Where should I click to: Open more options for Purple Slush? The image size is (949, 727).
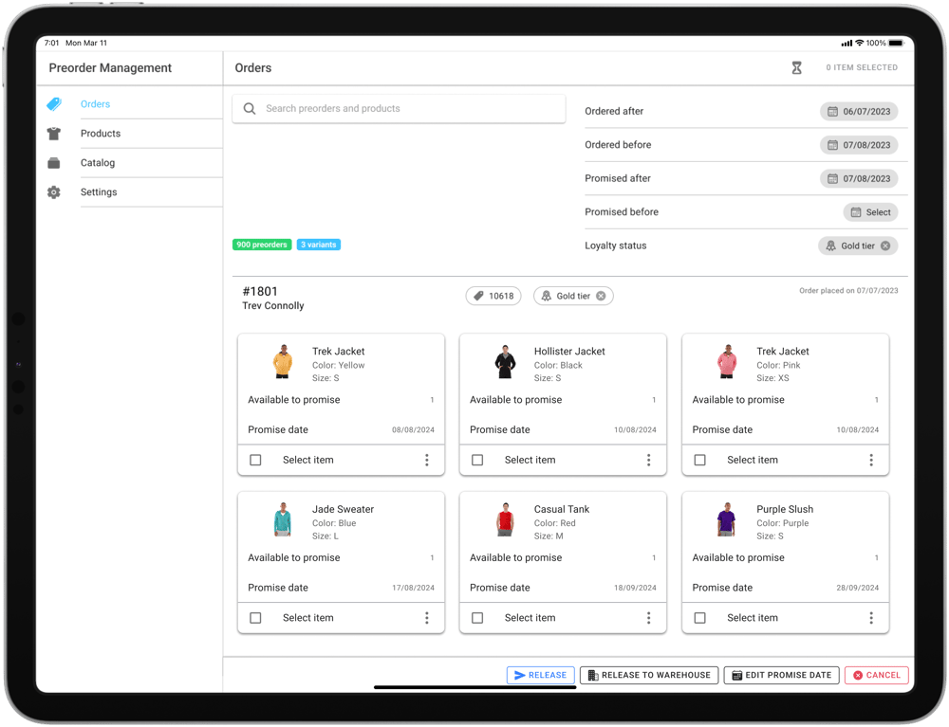click(871, 618)
